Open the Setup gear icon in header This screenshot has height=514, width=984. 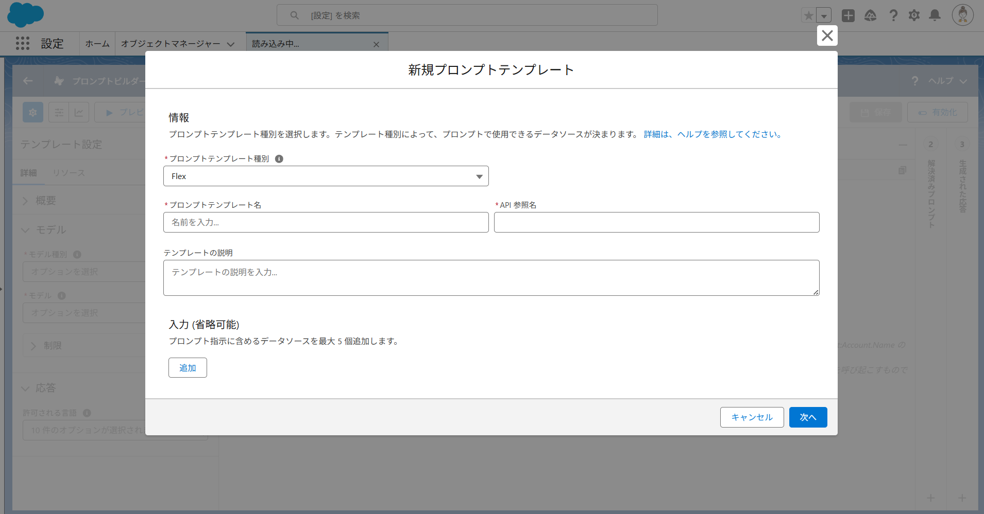point(914,15)
